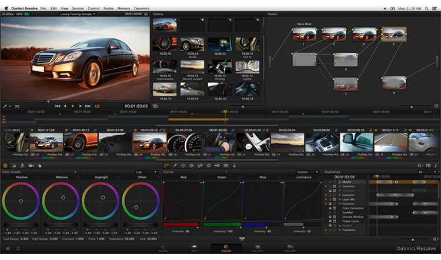Click the shuffle icon under viewer
The width and height of the screenshot is (441, 260).
[x=17, y=106]
